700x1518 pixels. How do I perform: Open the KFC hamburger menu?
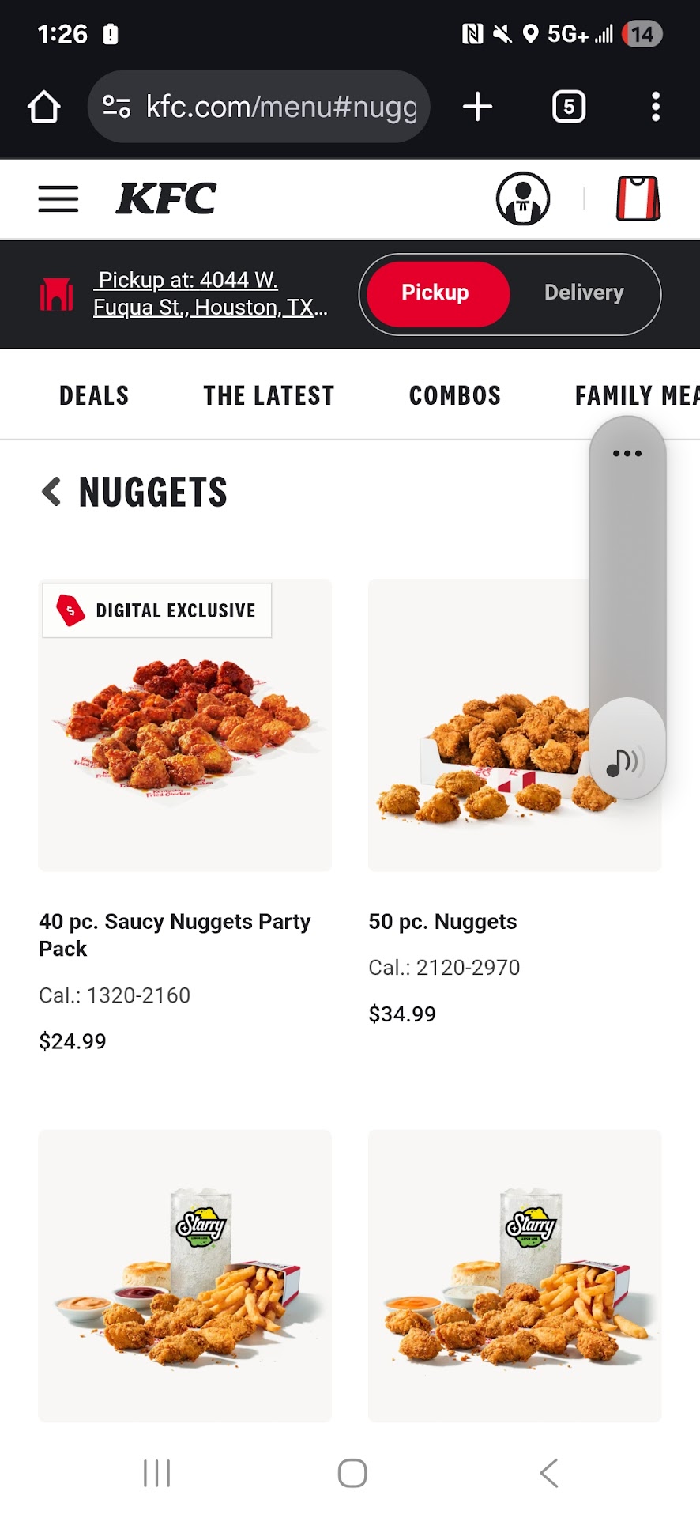58,199
